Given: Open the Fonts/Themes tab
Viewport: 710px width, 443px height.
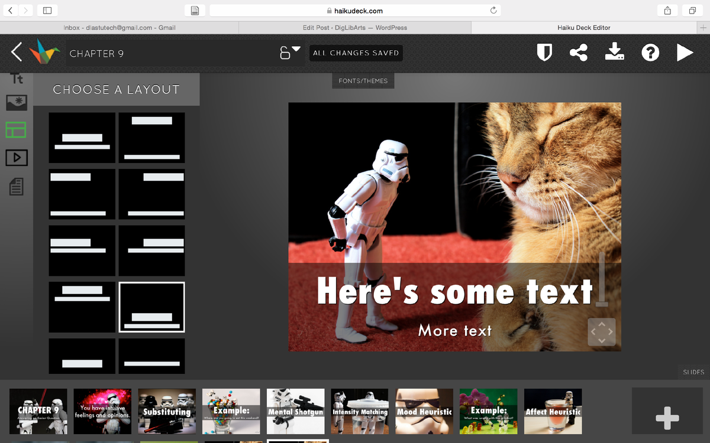Looking at the screenshot, I should [x=363, y=81].
